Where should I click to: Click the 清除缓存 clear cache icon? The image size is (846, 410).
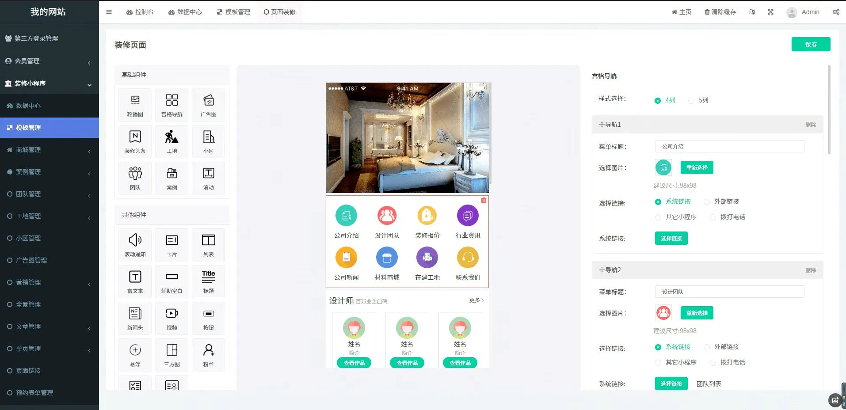click(x=720, y=12)
